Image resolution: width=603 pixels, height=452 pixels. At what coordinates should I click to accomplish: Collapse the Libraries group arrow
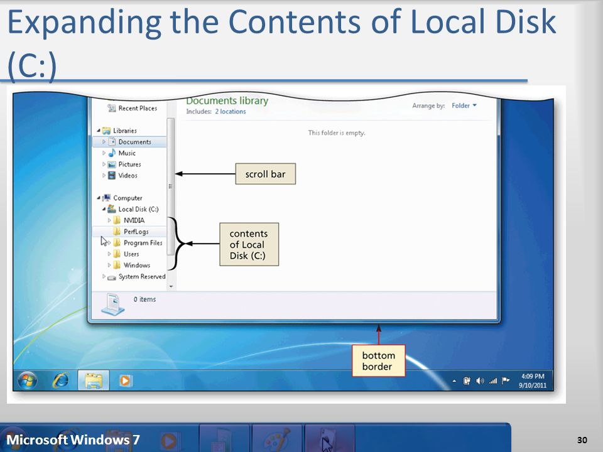(x=99, y=131)
